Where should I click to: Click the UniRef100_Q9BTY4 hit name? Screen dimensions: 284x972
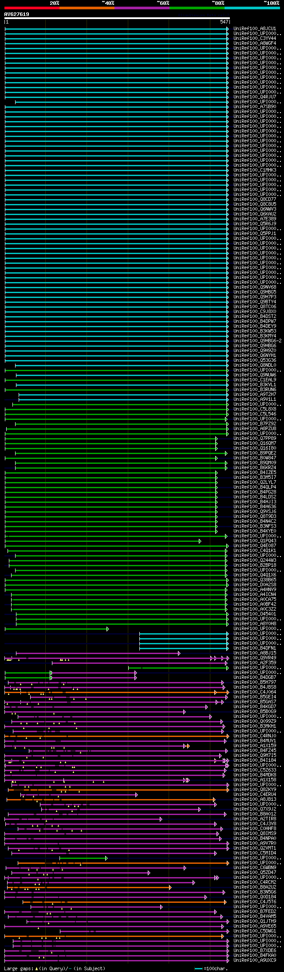tap(255, 302)
